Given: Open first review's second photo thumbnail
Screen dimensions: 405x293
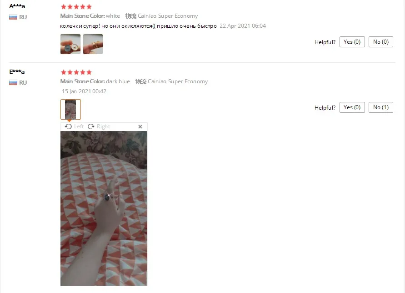Looking at the screenshot, I should tap(93, 44).
